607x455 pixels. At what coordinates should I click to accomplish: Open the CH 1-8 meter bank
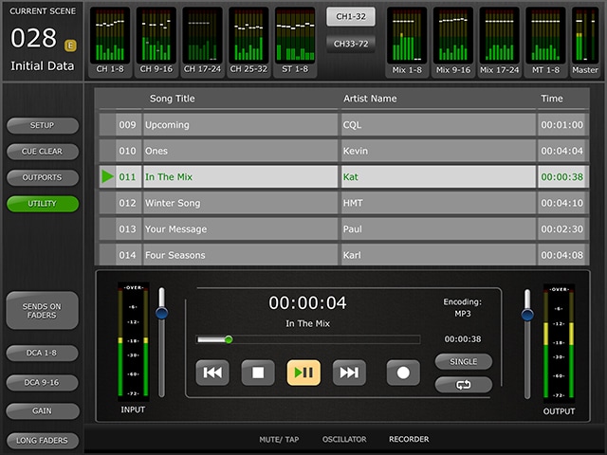112,41
